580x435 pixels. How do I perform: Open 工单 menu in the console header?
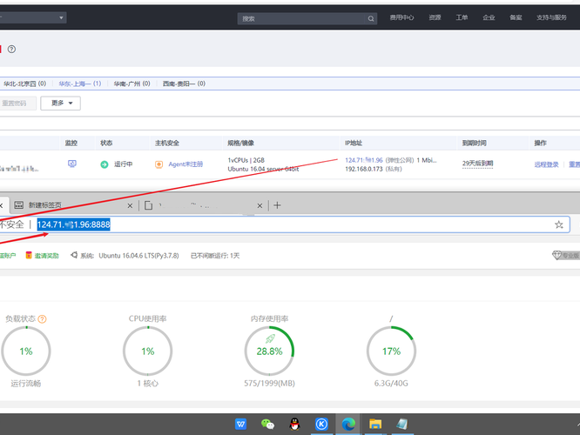click(x=462, y=17)
